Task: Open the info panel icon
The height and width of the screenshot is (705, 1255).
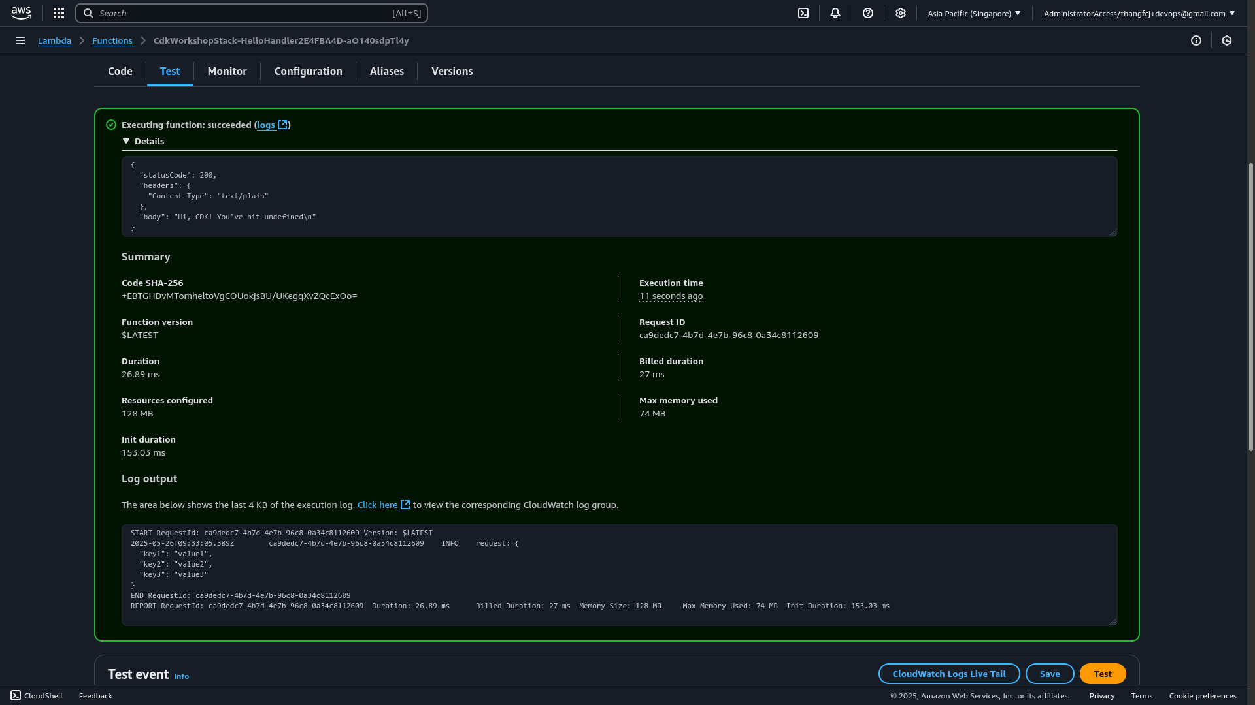Action: [x=1196, y=40]
